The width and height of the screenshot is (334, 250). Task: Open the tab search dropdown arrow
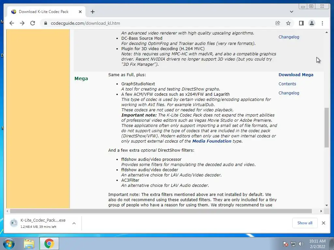click(x=292, y=12)
